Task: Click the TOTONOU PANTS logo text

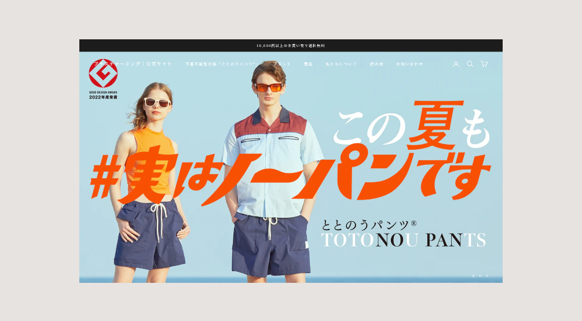Action: (x=403, y=240)
